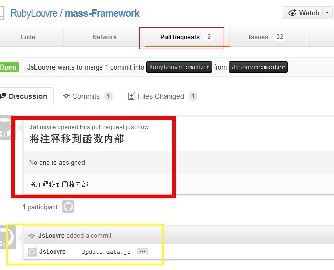Open the Issues tab
This screenshot has width=334, height=270.
268,37
